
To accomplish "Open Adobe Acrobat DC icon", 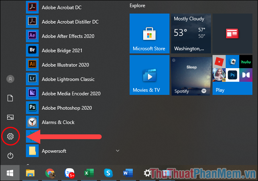I will (x=32, y=7).
